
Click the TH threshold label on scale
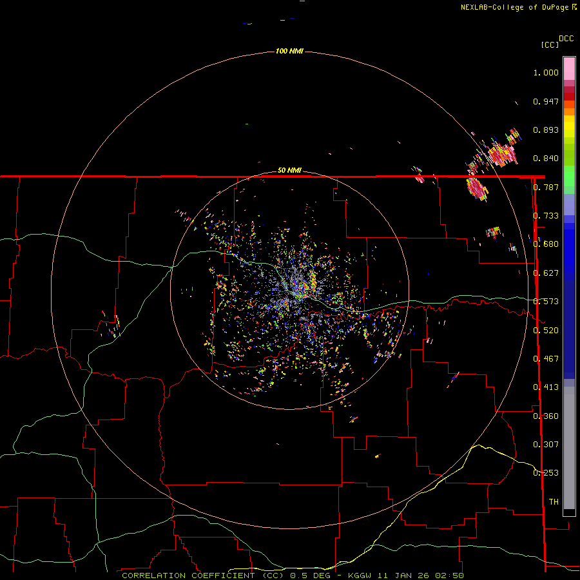click(554, 501)
